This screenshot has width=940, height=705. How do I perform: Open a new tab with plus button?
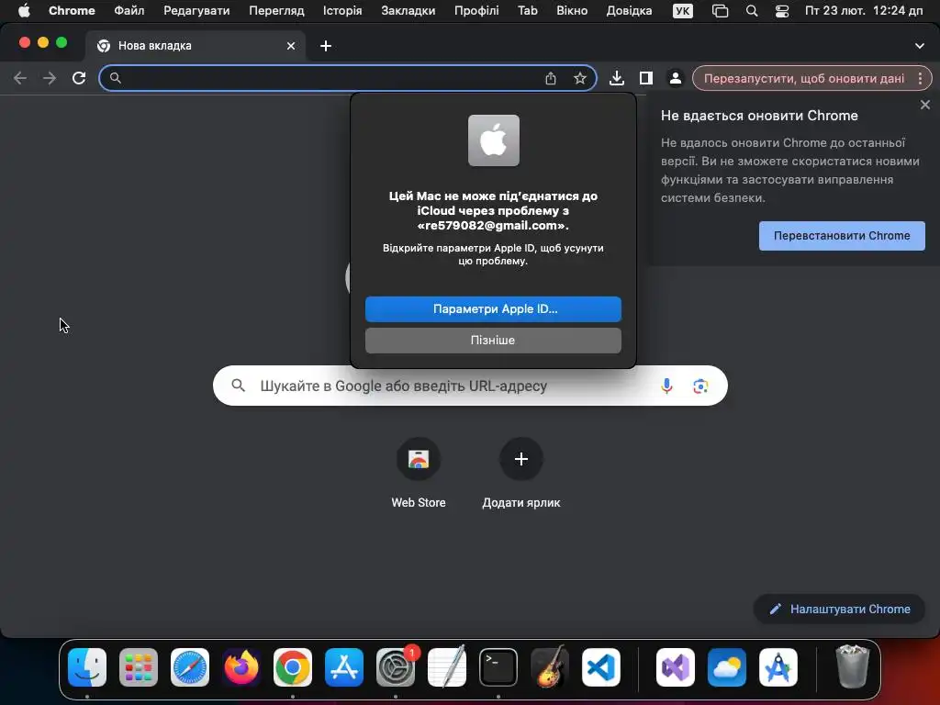point(326,46)
